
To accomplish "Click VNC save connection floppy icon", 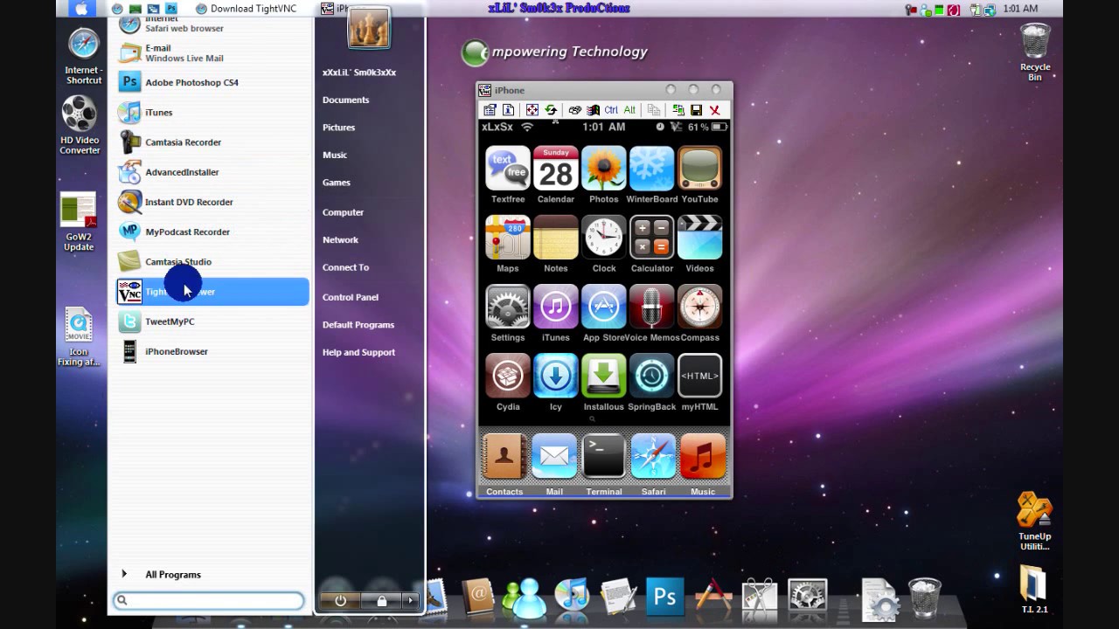I will pyautogui.click(x=696, y=110).
